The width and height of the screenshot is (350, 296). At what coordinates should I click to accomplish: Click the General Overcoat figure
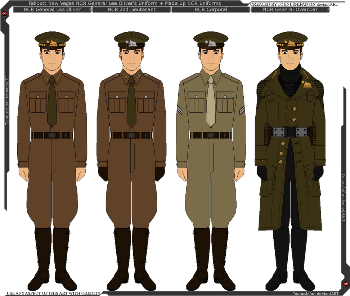pyautogui.click(x=290, y=161)
